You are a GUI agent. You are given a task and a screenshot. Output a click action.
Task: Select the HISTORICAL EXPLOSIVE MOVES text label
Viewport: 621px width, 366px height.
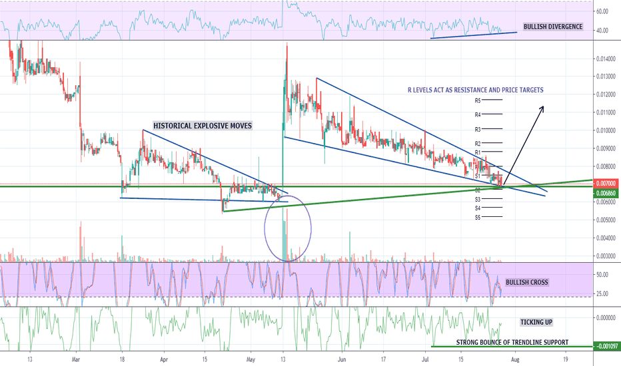click(x=203, y=126)
